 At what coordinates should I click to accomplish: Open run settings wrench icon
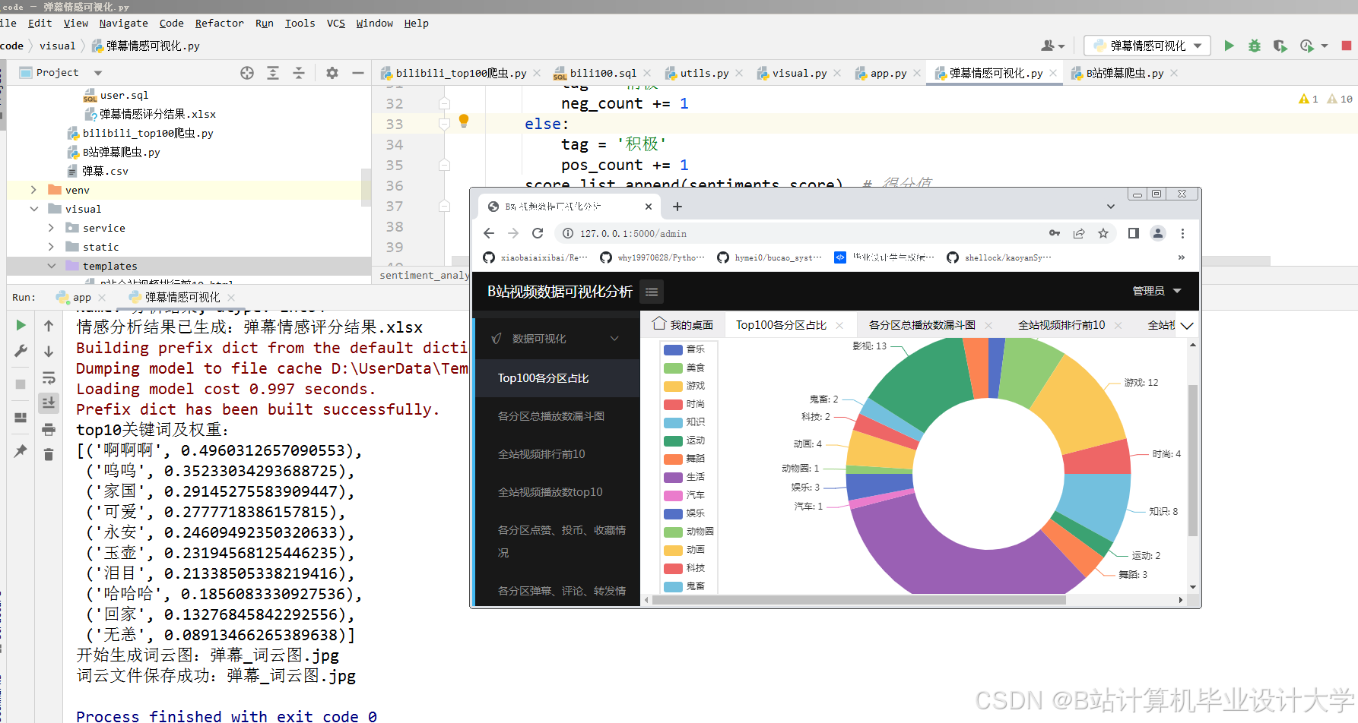pyautogui.click(x=21, y=351)
